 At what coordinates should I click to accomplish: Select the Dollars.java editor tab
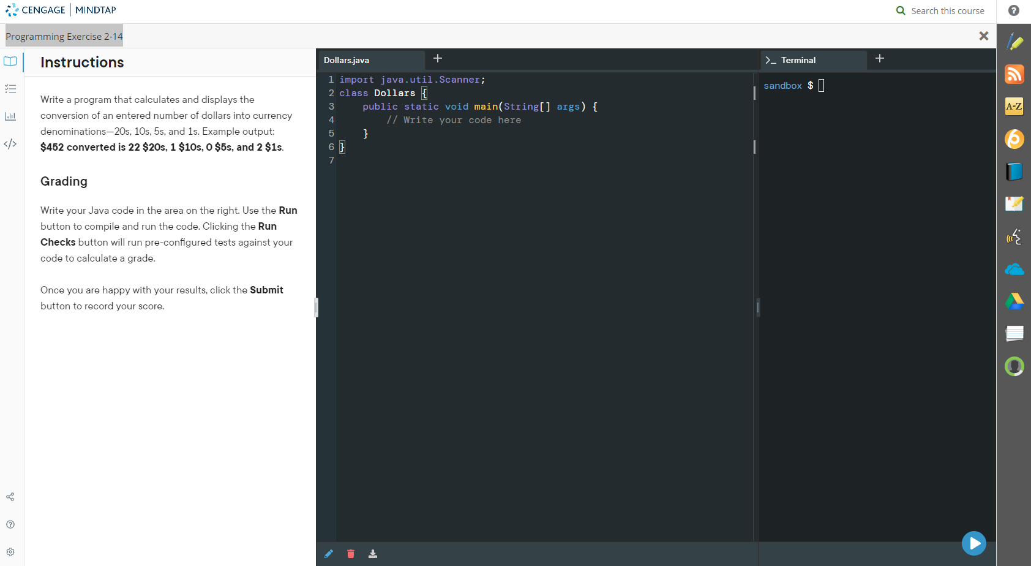[x=346, y=60]
